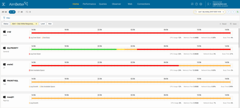Click the Windows icon beside u-sql
The image size is (240, 108).
(x=4, y=32)
